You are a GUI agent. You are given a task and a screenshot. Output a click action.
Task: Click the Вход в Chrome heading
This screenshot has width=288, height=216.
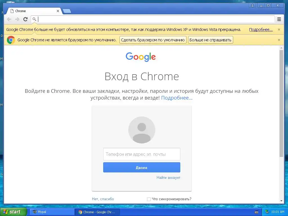click(142, 76)
